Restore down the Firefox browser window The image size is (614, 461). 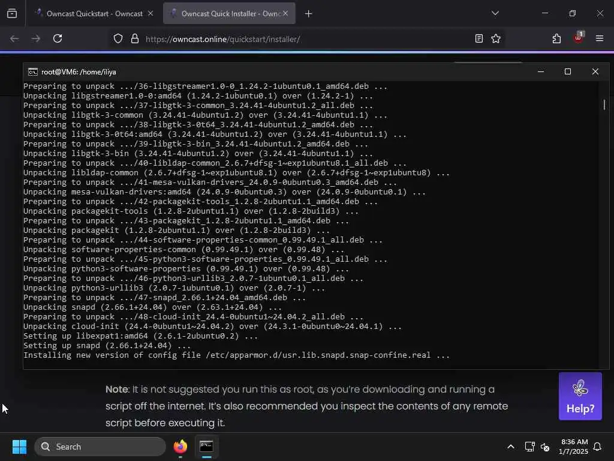point(573,13)
